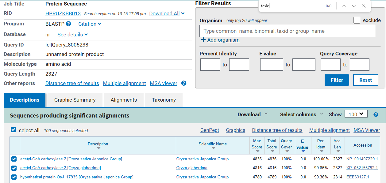Click the help icon next to BLASTP
386x183 pixels.
pyautogui.click(x=68, y=24)
